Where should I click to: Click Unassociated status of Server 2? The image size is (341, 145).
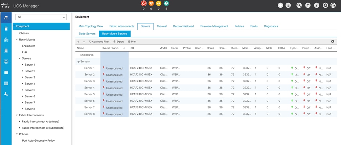pyautogui.click(x=114, y=75)
